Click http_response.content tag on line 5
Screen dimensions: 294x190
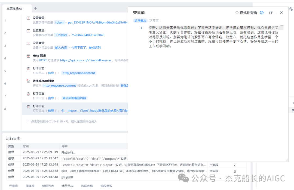[79, 73]
